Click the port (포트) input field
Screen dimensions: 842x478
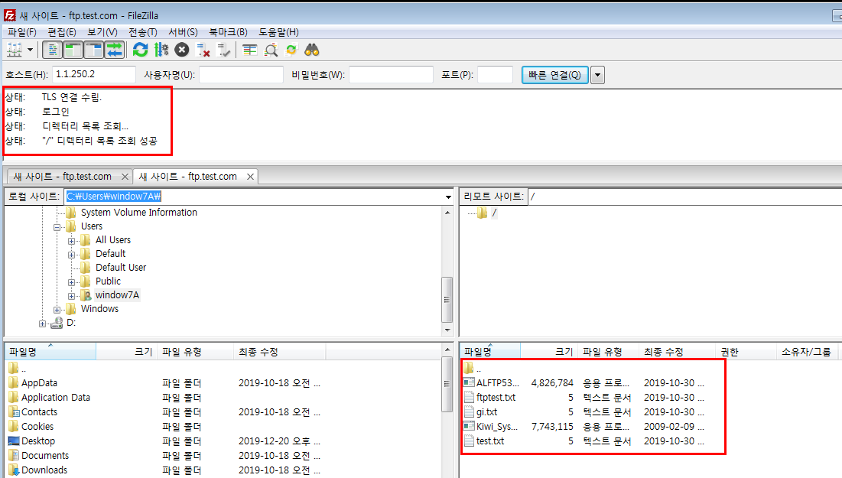[x=495, y=74]
